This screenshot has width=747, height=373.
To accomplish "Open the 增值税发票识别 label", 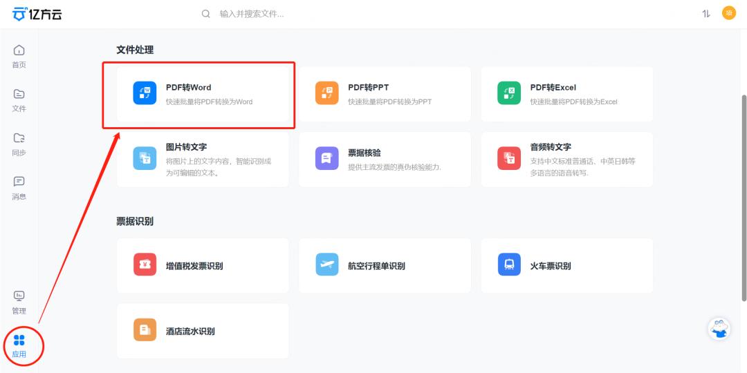I will coord(194,266).
